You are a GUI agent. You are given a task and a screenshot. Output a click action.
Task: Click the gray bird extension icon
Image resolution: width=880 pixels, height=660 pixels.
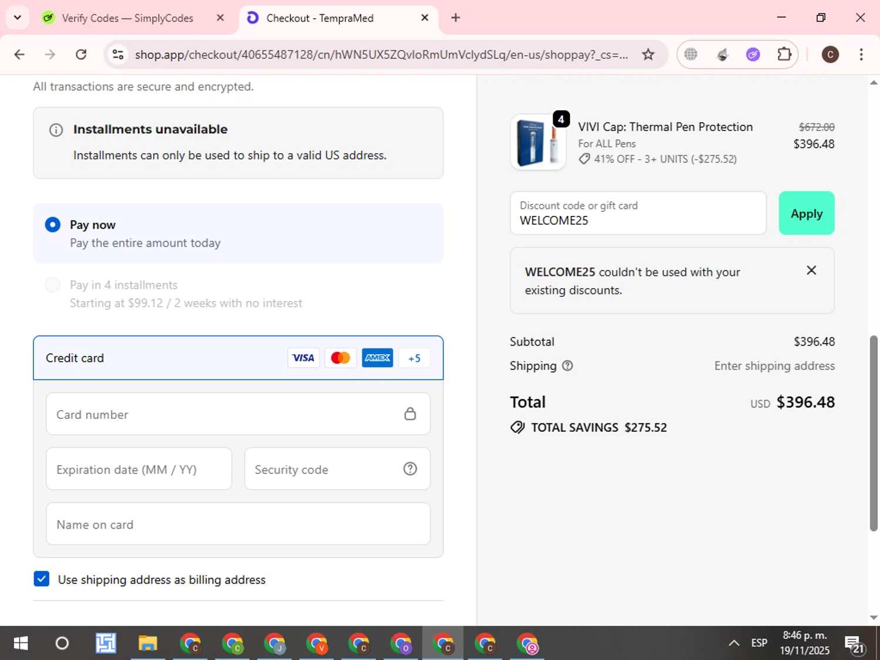coord(723,55)
